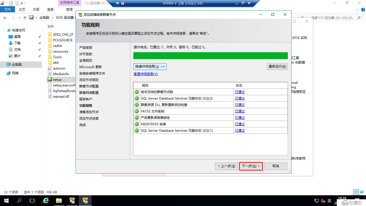Click the green progress bar

click(211, 56)
